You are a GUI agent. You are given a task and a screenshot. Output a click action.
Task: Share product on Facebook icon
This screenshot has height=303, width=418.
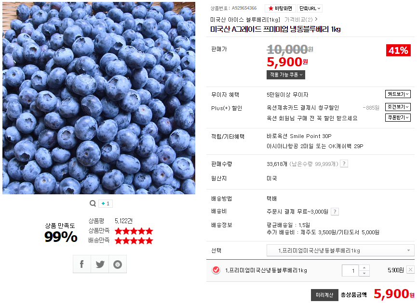(x=82, y=264)
